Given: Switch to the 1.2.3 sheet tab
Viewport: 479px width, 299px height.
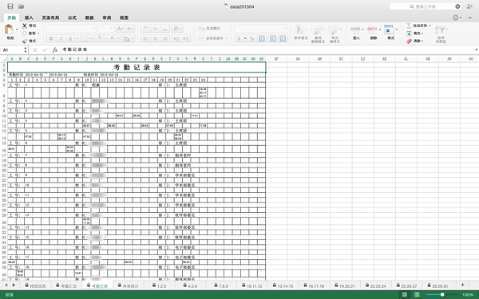Looking at the screenshot, I should click(160, 285).
